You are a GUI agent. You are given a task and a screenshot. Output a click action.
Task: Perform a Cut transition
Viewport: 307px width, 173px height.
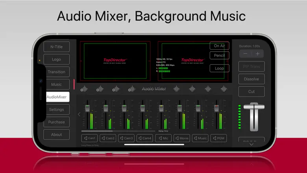pyautogui.click(x=252, y=91)
